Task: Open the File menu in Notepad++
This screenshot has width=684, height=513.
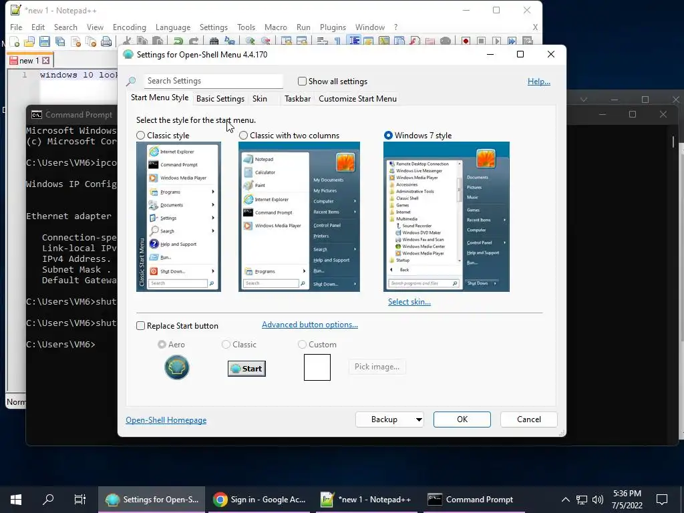Action: [x=16, y=27]
